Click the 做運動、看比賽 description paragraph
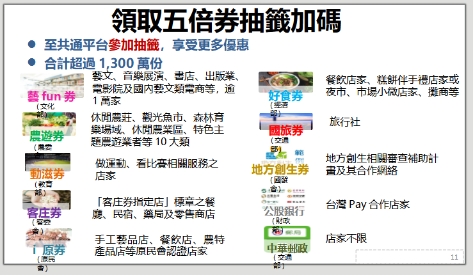The image size is (473, 275). [x=157, y=169]
